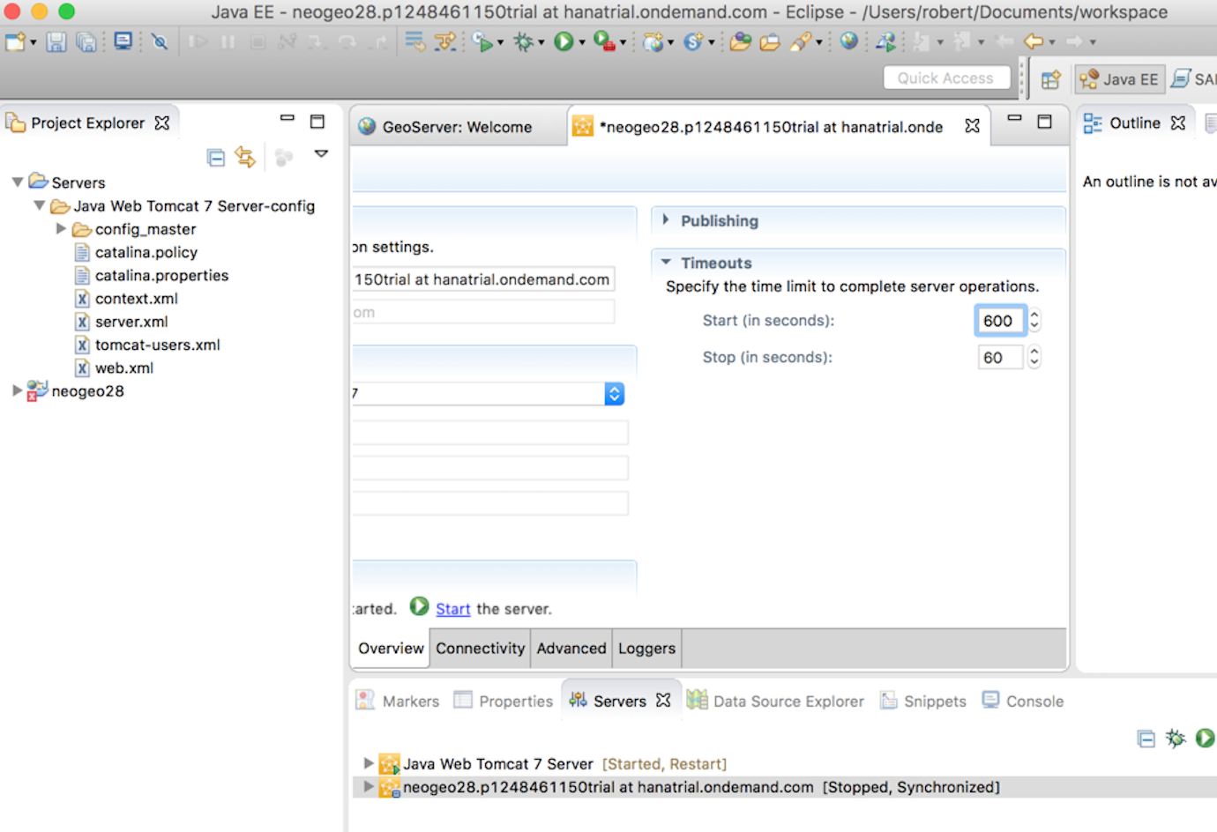Start server in debug mode from Servers view
Image resolution: width=1217 pixels, height=832 pixels.
1176,739
